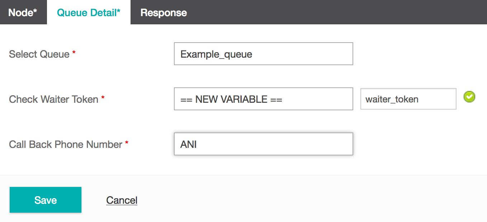
Task: Cancel the changes via Cancel link
Action: pyautogui.click(x=122, y=200)
